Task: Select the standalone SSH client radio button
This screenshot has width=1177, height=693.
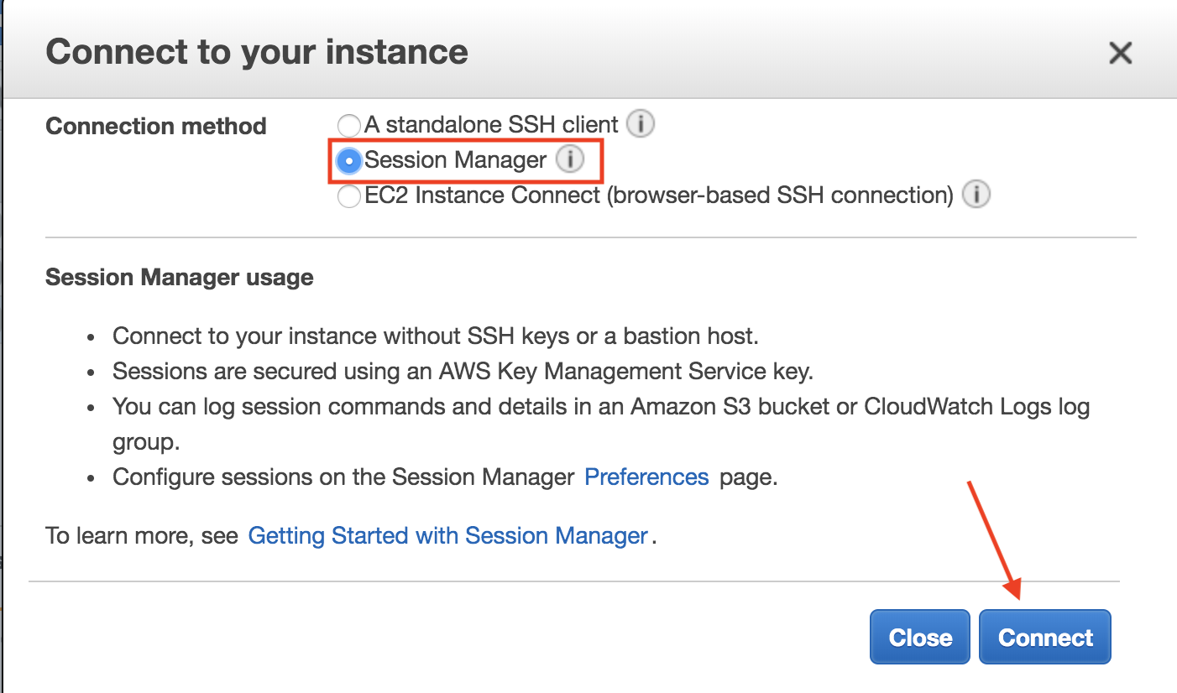Action: tap(348, 126)
